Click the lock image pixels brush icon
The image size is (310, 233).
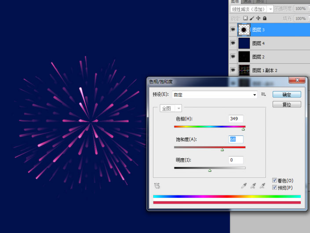pyautogui.click(x=252, y=18)
